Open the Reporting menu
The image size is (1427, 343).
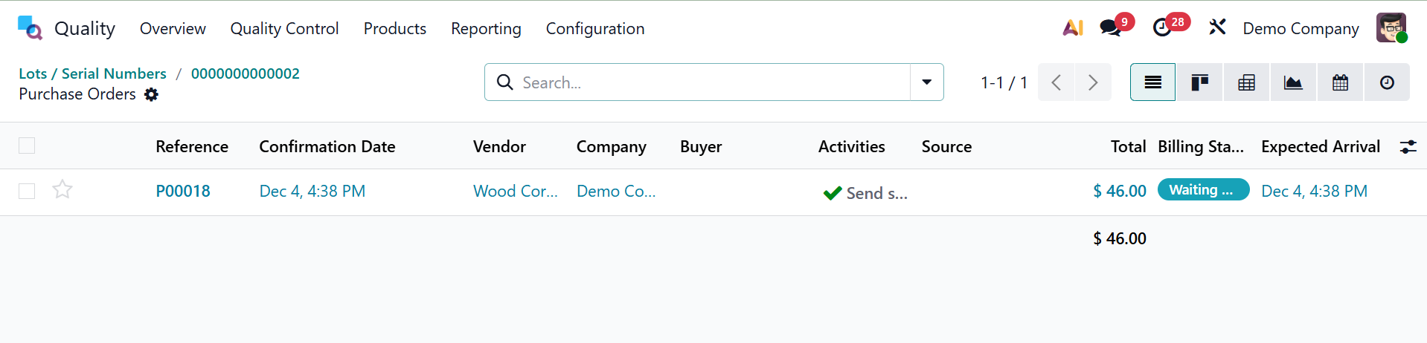tap(486, 28)
